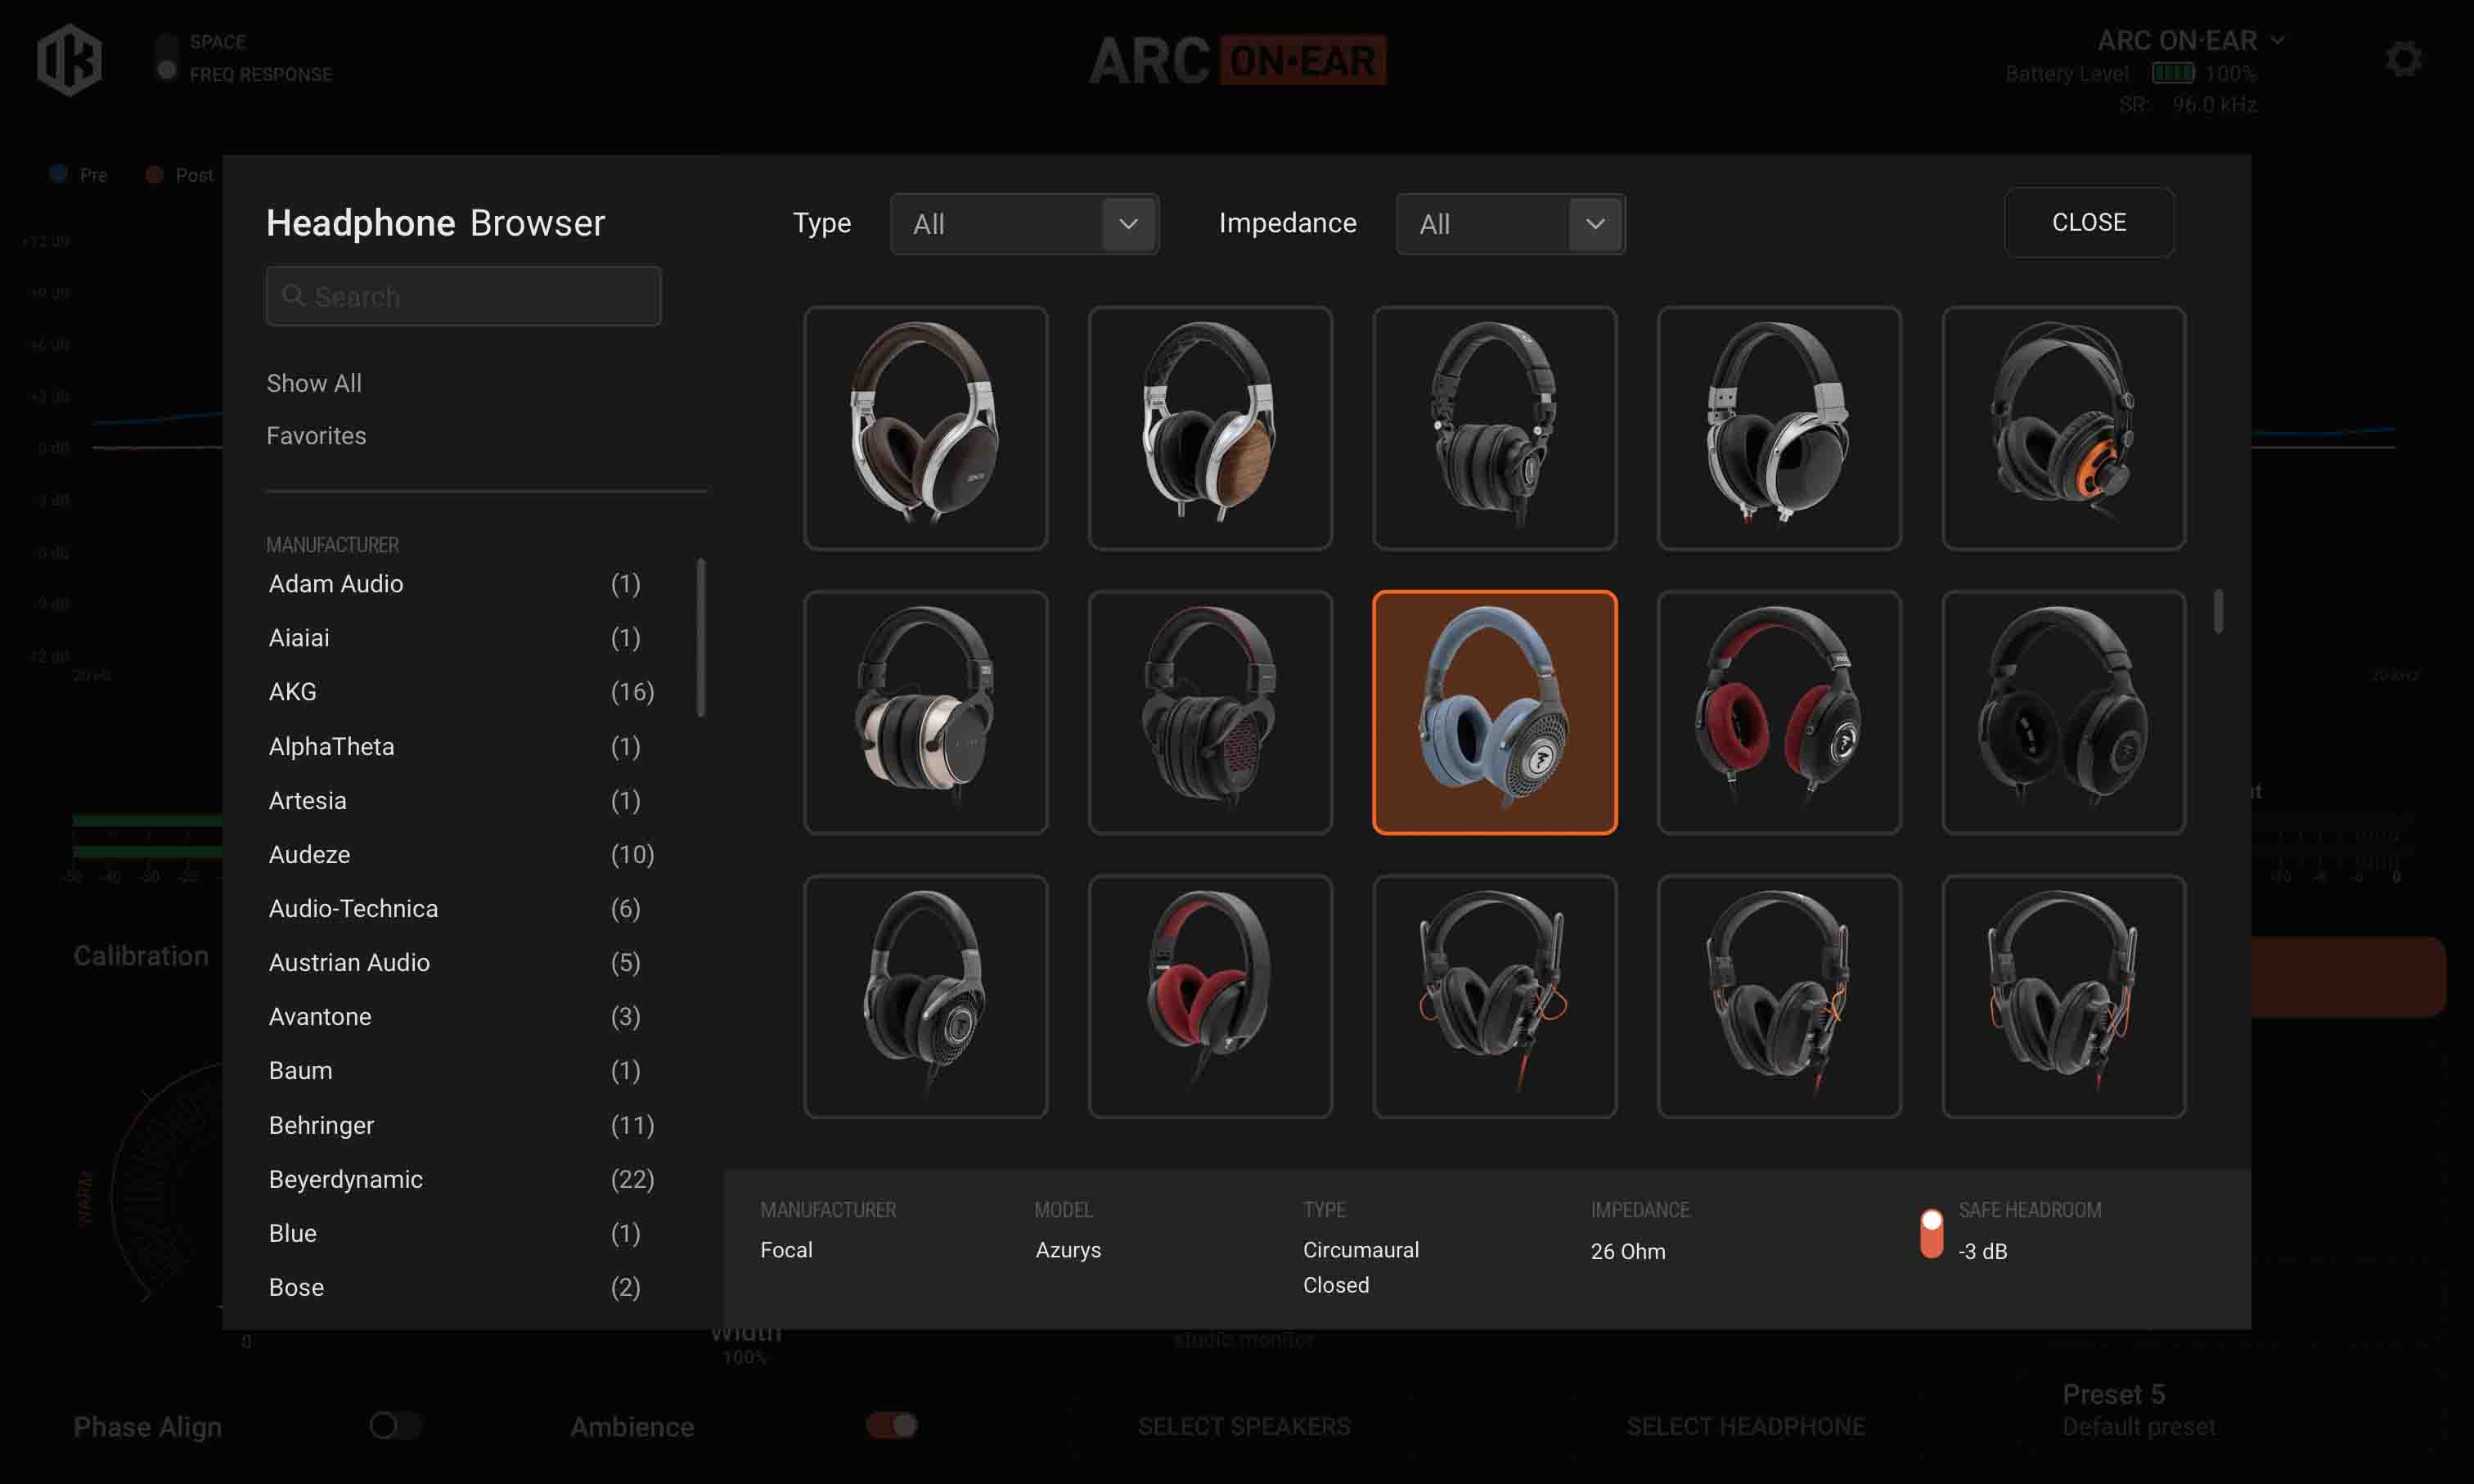Open the Favorites list
The height and width of the screenshot is (1484, 2474).
(x=316, y=436)
